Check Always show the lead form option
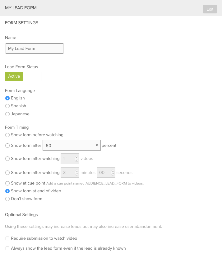The height and width of the screenshot is (255, 222). point(7,249)
